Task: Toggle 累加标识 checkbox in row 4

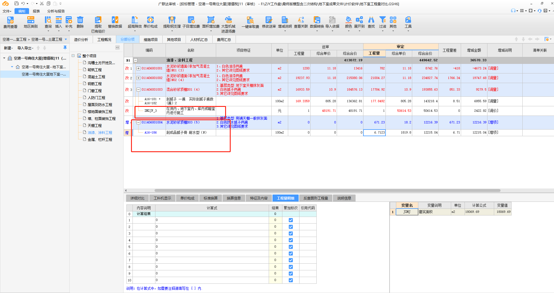Action: pos(291,240)
